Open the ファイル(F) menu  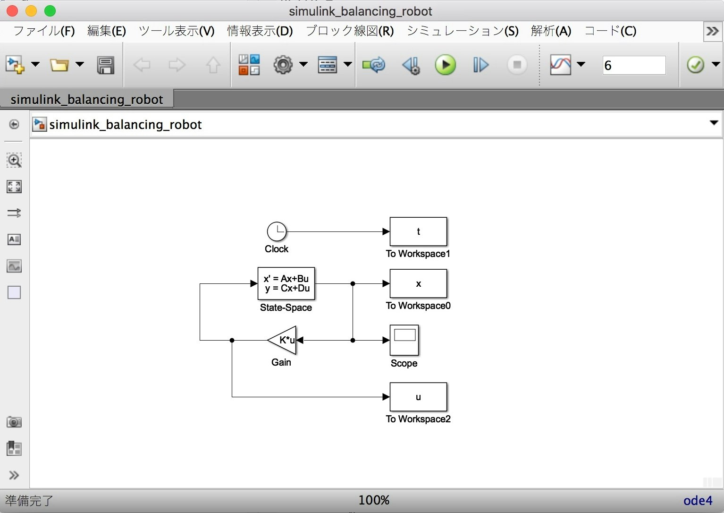(44, 31)
